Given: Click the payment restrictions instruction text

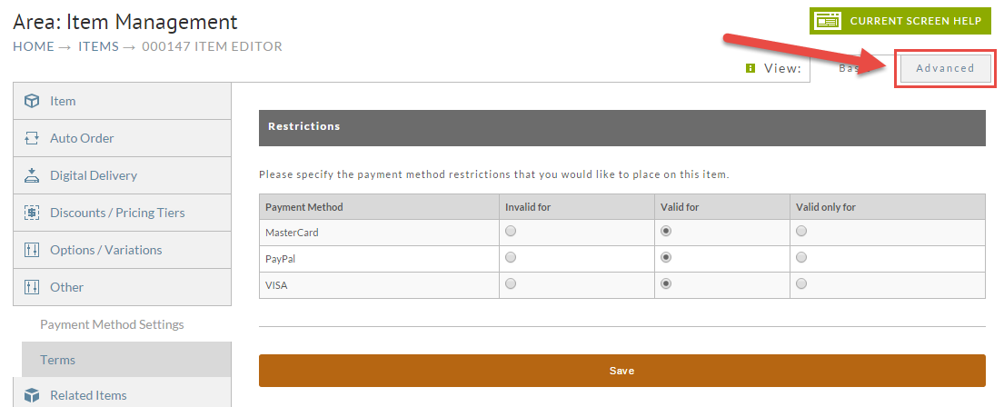Looking at the screenshot, I should (x=493, y=174).
